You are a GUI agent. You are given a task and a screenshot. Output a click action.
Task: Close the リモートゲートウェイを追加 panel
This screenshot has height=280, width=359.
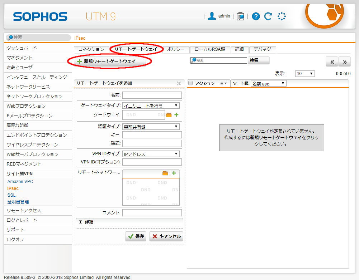point(179,83)
